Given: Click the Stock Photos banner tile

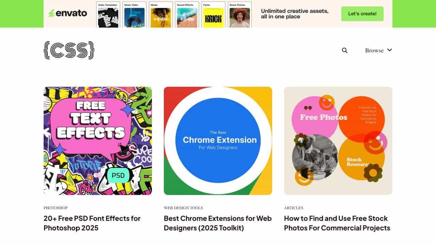Looking at the screenshot, I should click(240, 15).
